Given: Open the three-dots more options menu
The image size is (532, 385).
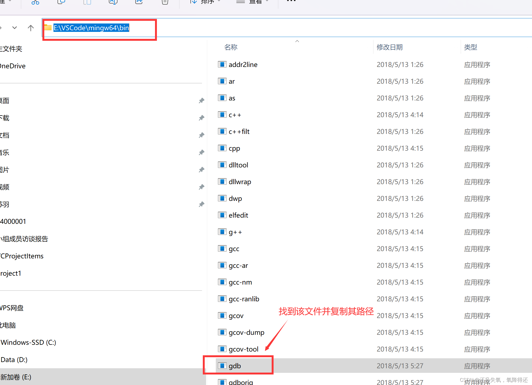Looking at the screenshot, I should [x=291, y=1].
